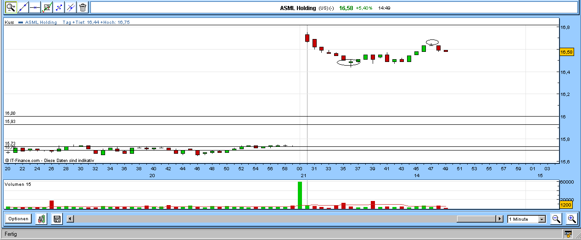Viewport: 581px width, 240px height.
Task: Click the ASML Holding legend label
Action: click(41, 22)
